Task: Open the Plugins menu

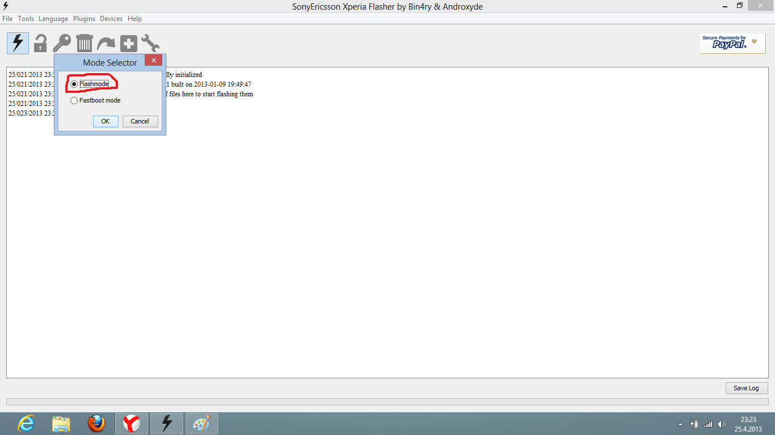Action: coord(84,19)
